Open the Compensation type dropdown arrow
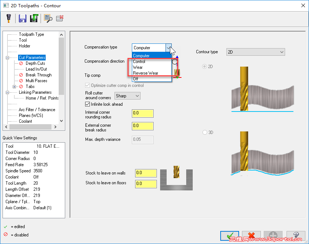Viewport: 309px width, 244px height. pos(168,48)
